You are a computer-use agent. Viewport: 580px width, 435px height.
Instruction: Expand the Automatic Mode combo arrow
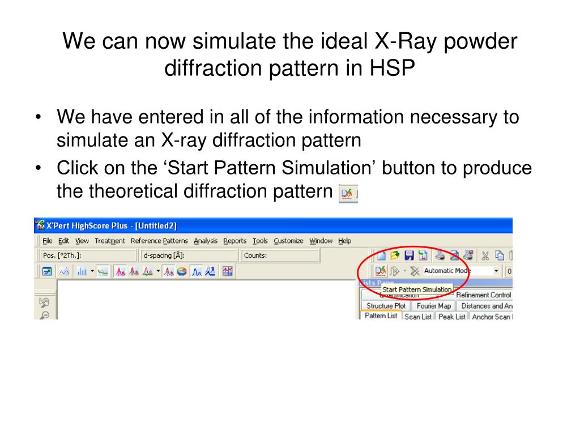click(x=496, y=271)
